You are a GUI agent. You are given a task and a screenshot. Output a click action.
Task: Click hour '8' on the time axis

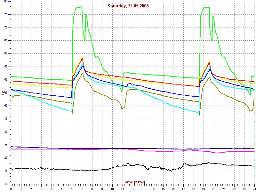92,189
